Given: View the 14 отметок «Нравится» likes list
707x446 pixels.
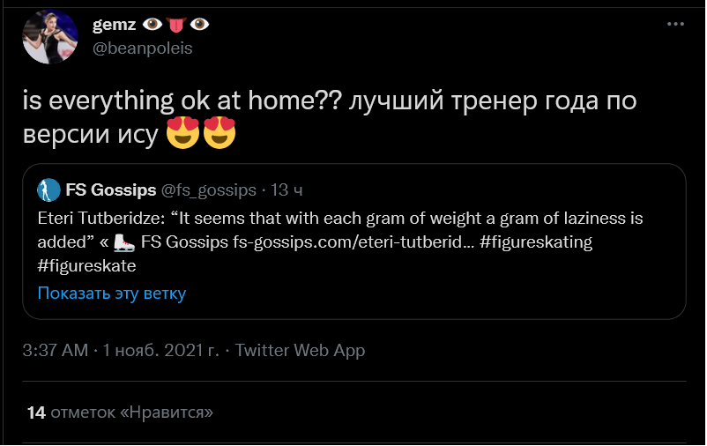Looking at the screenshot, I should pos(120,412).
